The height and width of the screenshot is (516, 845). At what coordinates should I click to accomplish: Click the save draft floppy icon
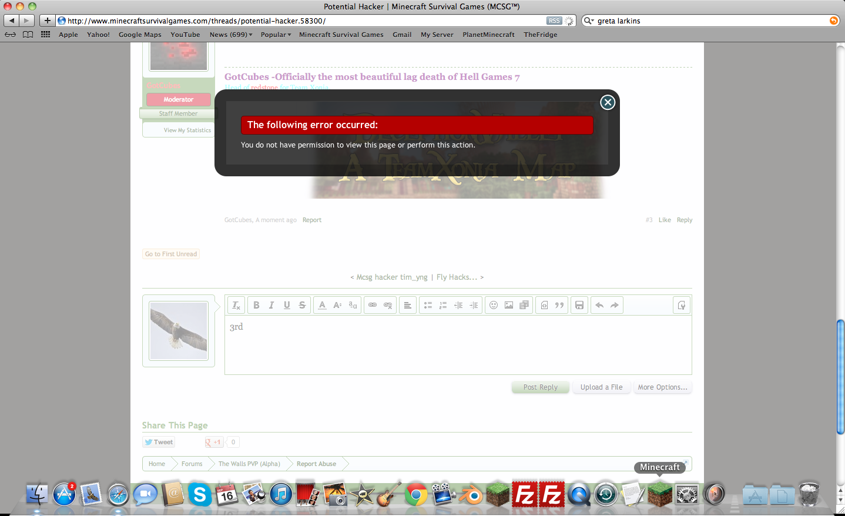click(579, 305)
